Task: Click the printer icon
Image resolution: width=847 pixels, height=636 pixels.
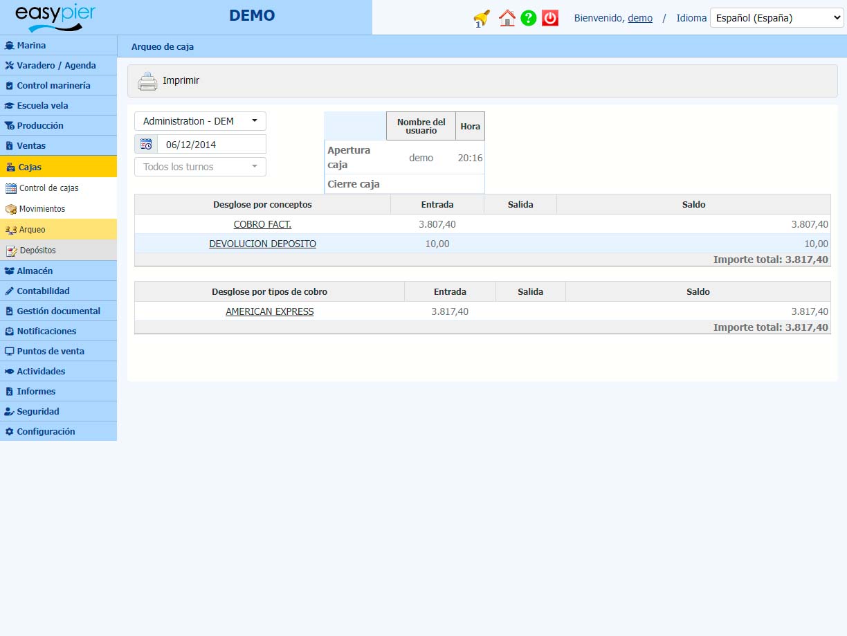Action: click(x=147, y=81)
